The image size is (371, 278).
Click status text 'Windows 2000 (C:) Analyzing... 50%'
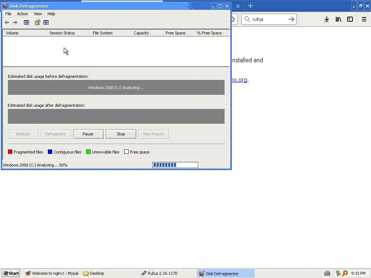tap(35, 165)
